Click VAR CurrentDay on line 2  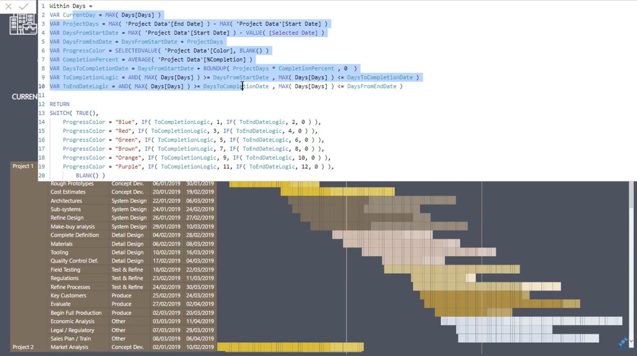(72, 15)
